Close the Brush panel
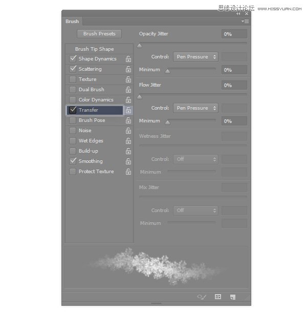 pos(247,14)
